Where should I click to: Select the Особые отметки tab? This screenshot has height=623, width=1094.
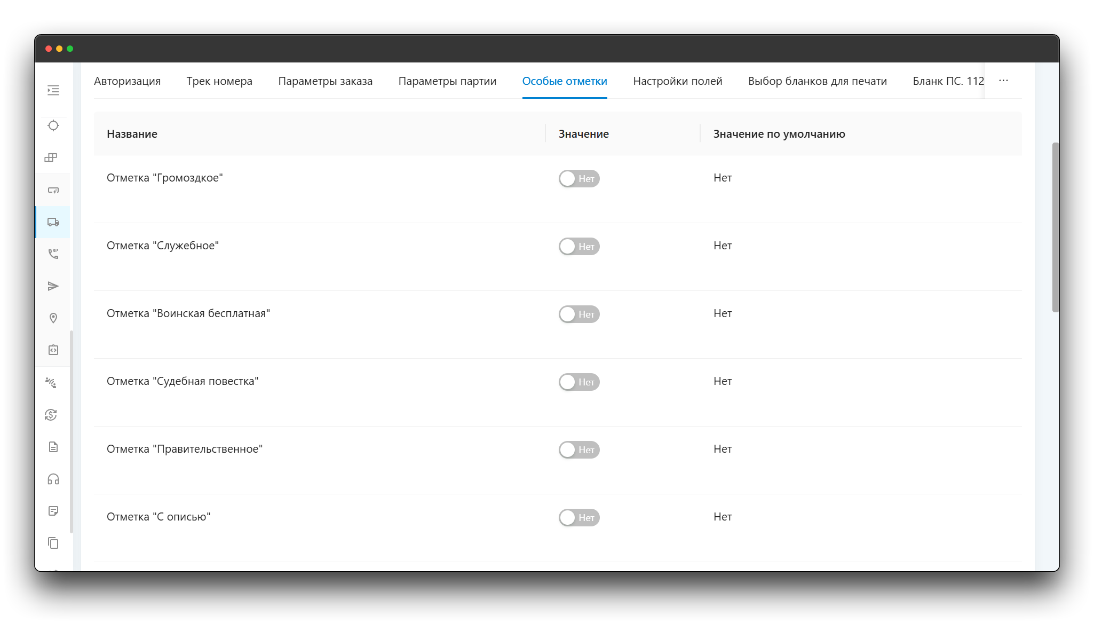coord(565,81)
